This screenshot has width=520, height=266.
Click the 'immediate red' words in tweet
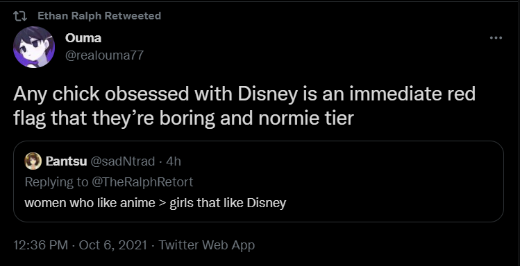[x=412, y=94]
